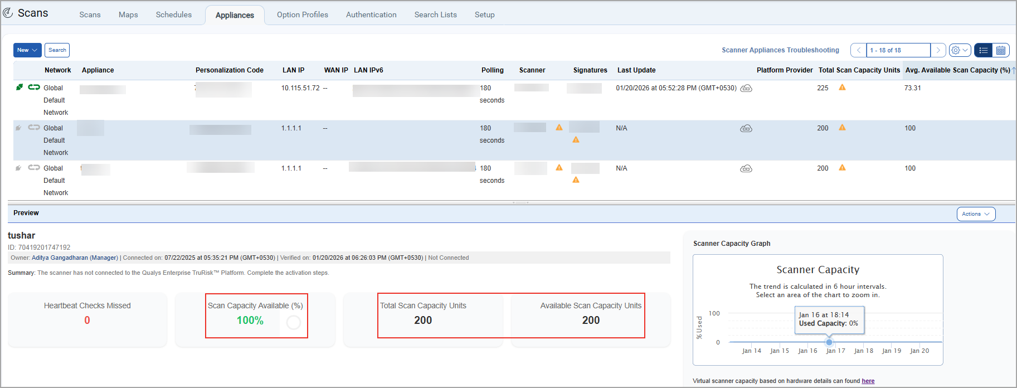Click gray plug icon in highlighted row
The height and width of the screenshot is (388, 1017).
[18, 128]
